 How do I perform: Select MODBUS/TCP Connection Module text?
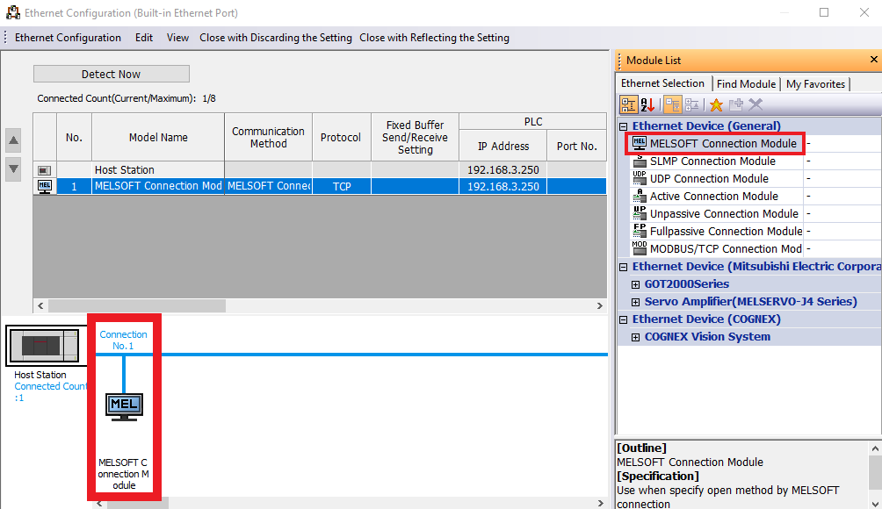(x=726, y=248)
